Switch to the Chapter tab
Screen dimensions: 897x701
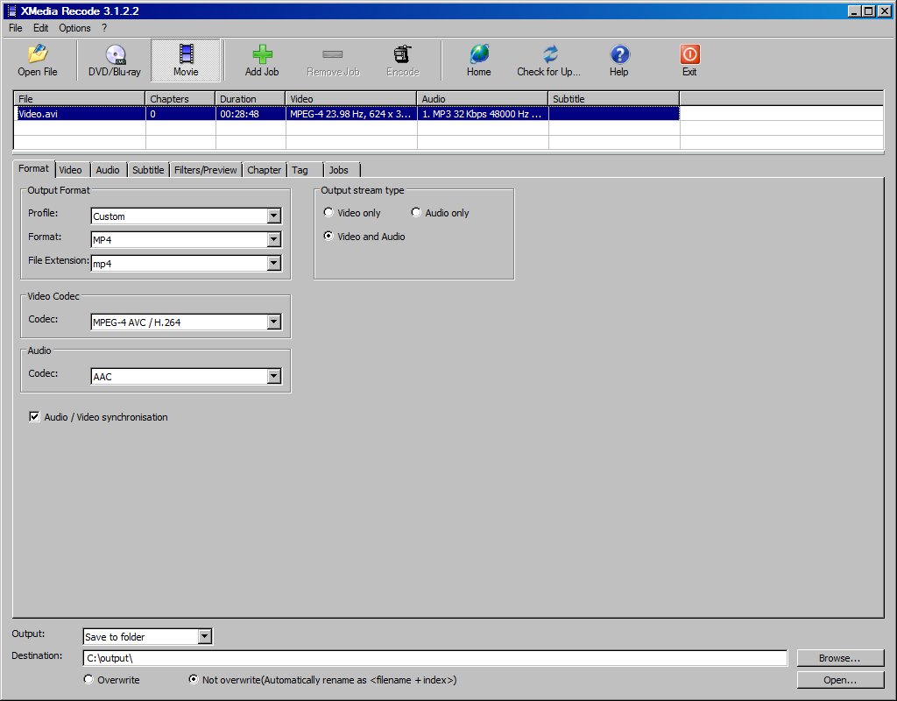tap(265, 170)
